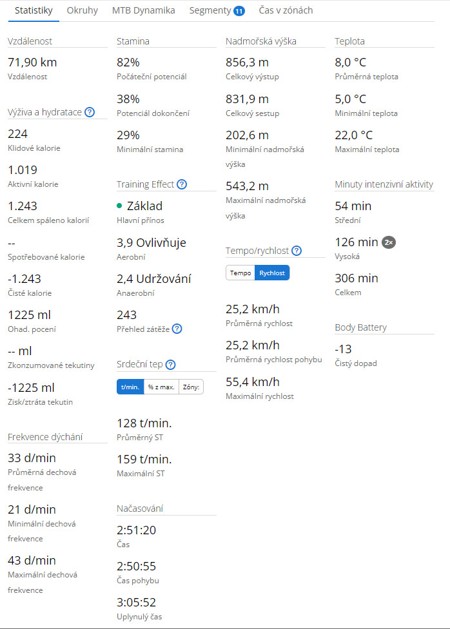Toggle to Tempo display
Viewport: 450px width, 629px height.
click(x=240, y=273)
